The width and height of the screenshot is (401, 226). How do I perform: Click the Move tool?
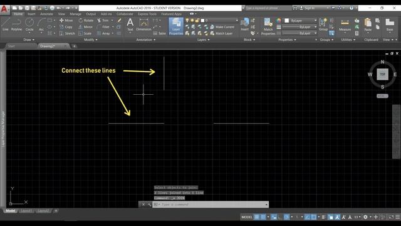tap(66, 20)
